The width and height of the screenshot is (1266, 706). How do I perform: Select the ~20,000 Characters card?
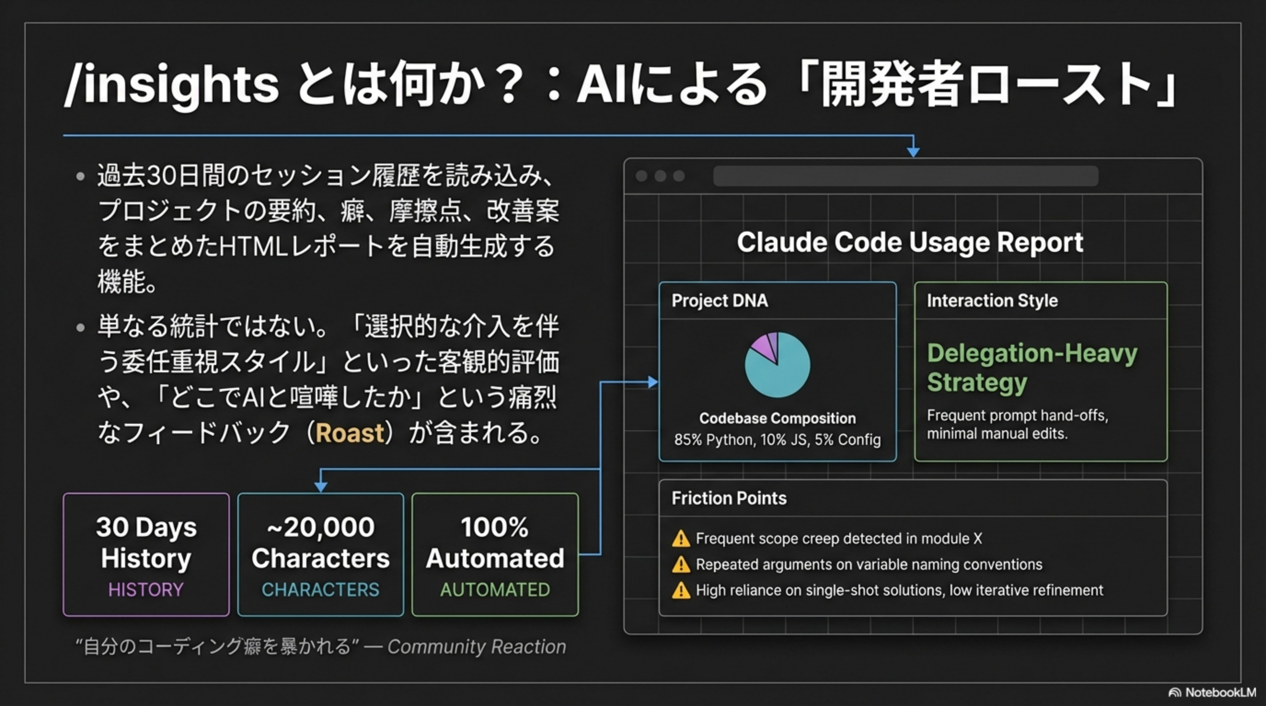tap(321, 554)
